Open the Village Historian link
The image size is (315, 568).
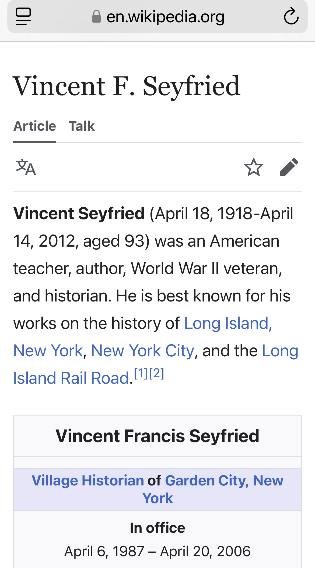point(88,481)
